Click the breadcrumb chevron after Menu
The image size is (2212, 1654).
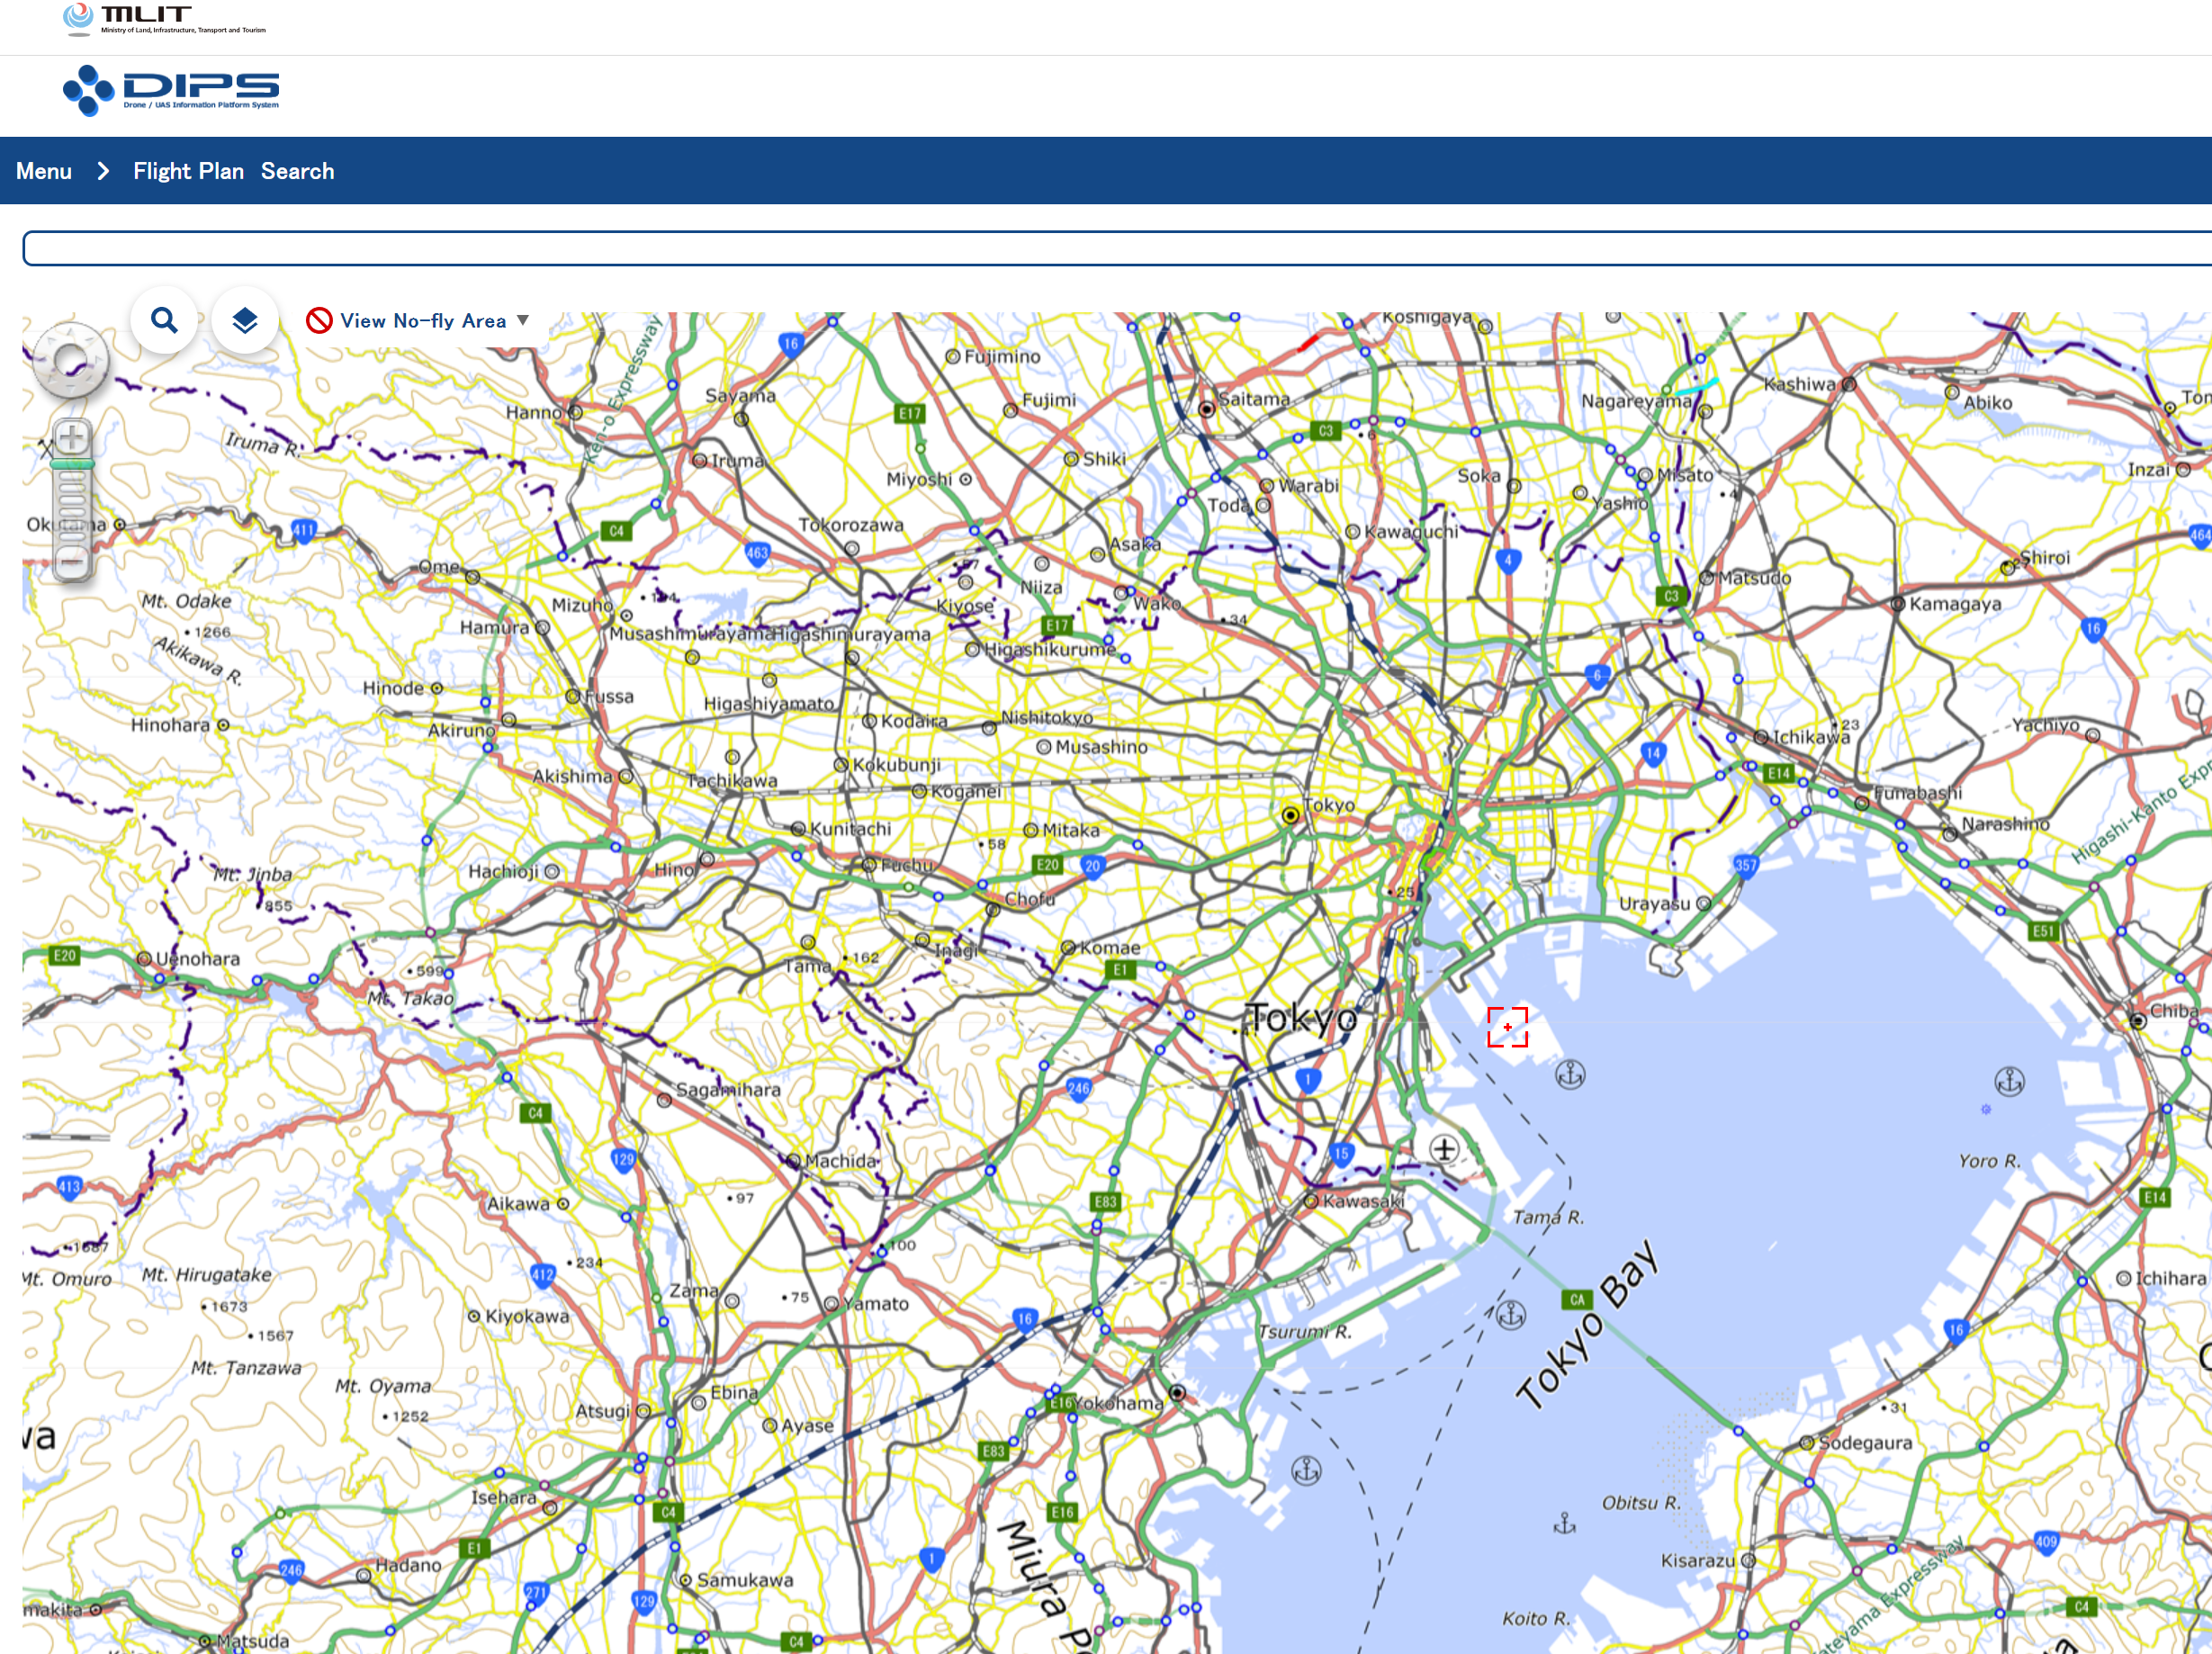click(103, 171)
